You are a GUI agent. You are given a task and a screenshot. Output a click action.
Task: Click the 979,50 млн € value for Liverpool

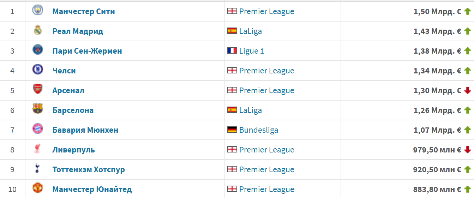point(437,150)
